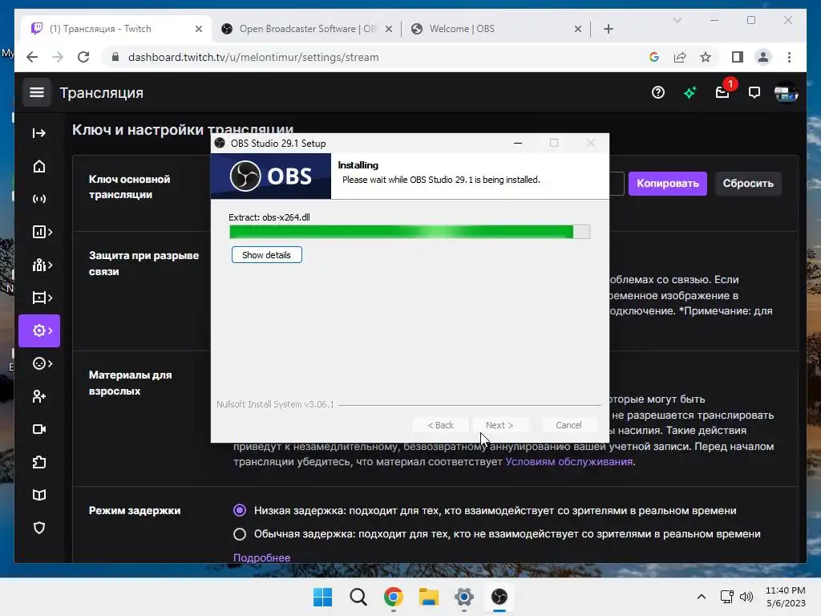Toggle the Twitch dashboard hamburger menu
Image resolution: width=821 pixels, height=616 pixels.
(37, 93)
